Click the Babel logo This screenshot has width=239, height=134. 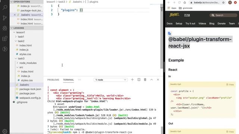(x=174, y=15)
